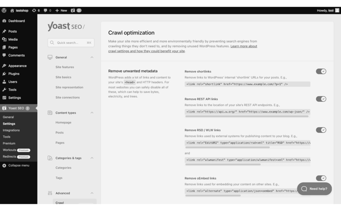The image size is (341, 211).
Task: Open the Yoast icon in top admin bar
Action: tap(73, 10)
